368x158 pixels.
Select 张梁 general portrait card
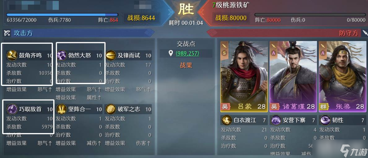(342, 76)
